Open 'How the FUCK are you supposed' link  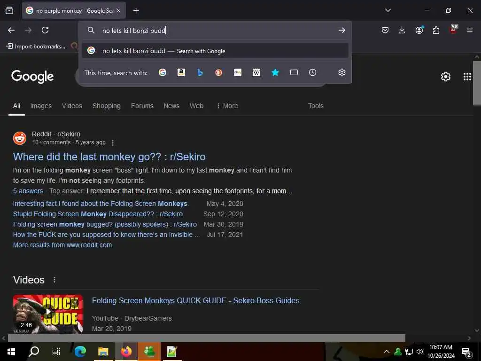[106, 235]
